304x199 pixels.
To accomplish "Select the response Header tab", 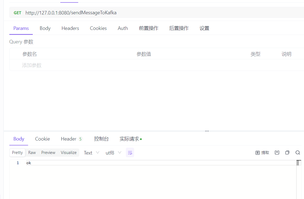I will 72,139.
